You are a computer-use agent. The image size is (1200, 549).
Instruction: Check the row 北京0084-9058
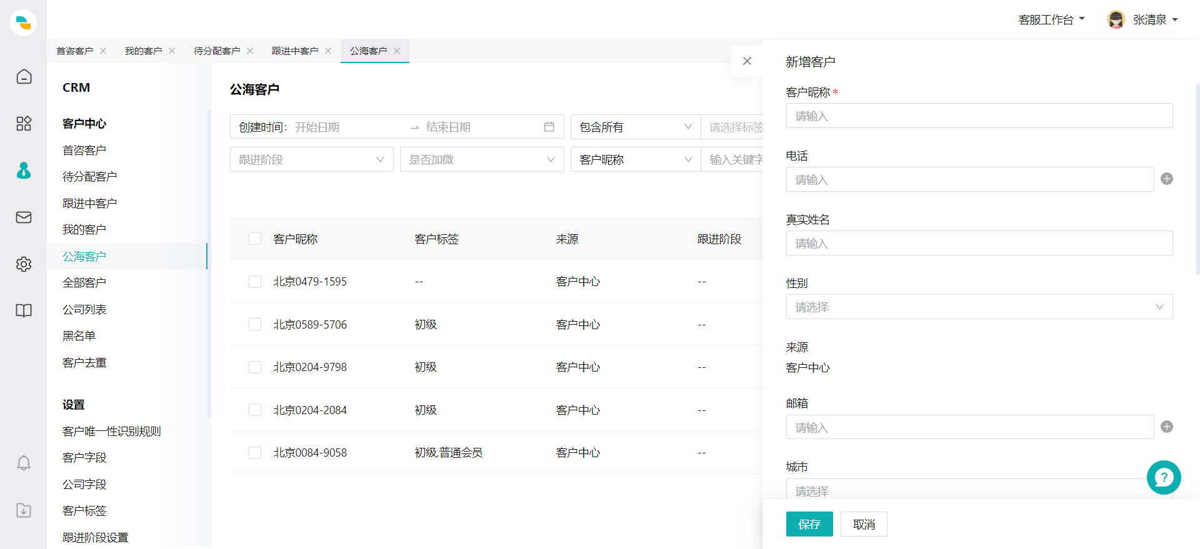click(255, 453)
